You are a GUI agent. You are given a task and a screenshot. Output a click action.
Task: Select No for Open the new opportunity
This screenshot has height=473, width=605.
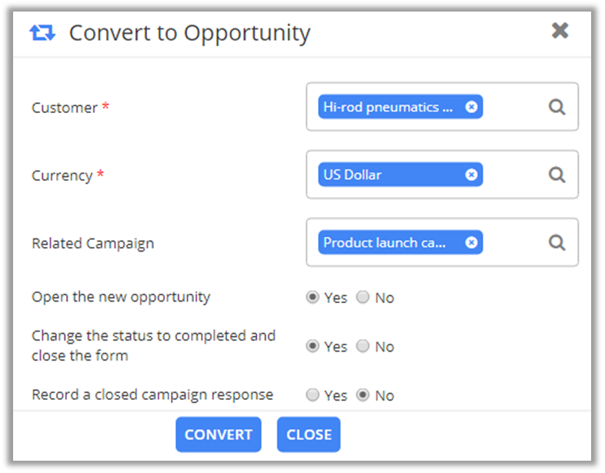363,297
